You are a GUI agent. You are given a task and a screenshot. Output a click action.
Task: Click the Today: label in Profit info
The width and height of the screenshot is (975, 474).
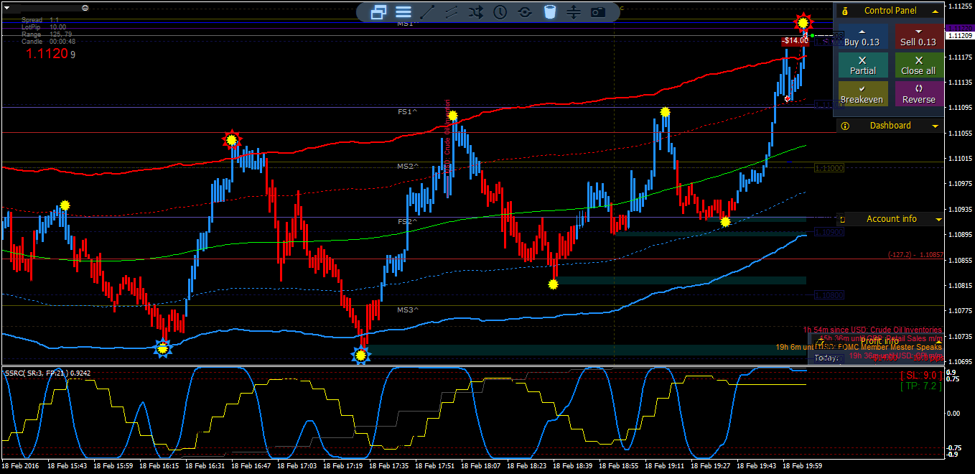pyautogui.click(x=826, y=358)
